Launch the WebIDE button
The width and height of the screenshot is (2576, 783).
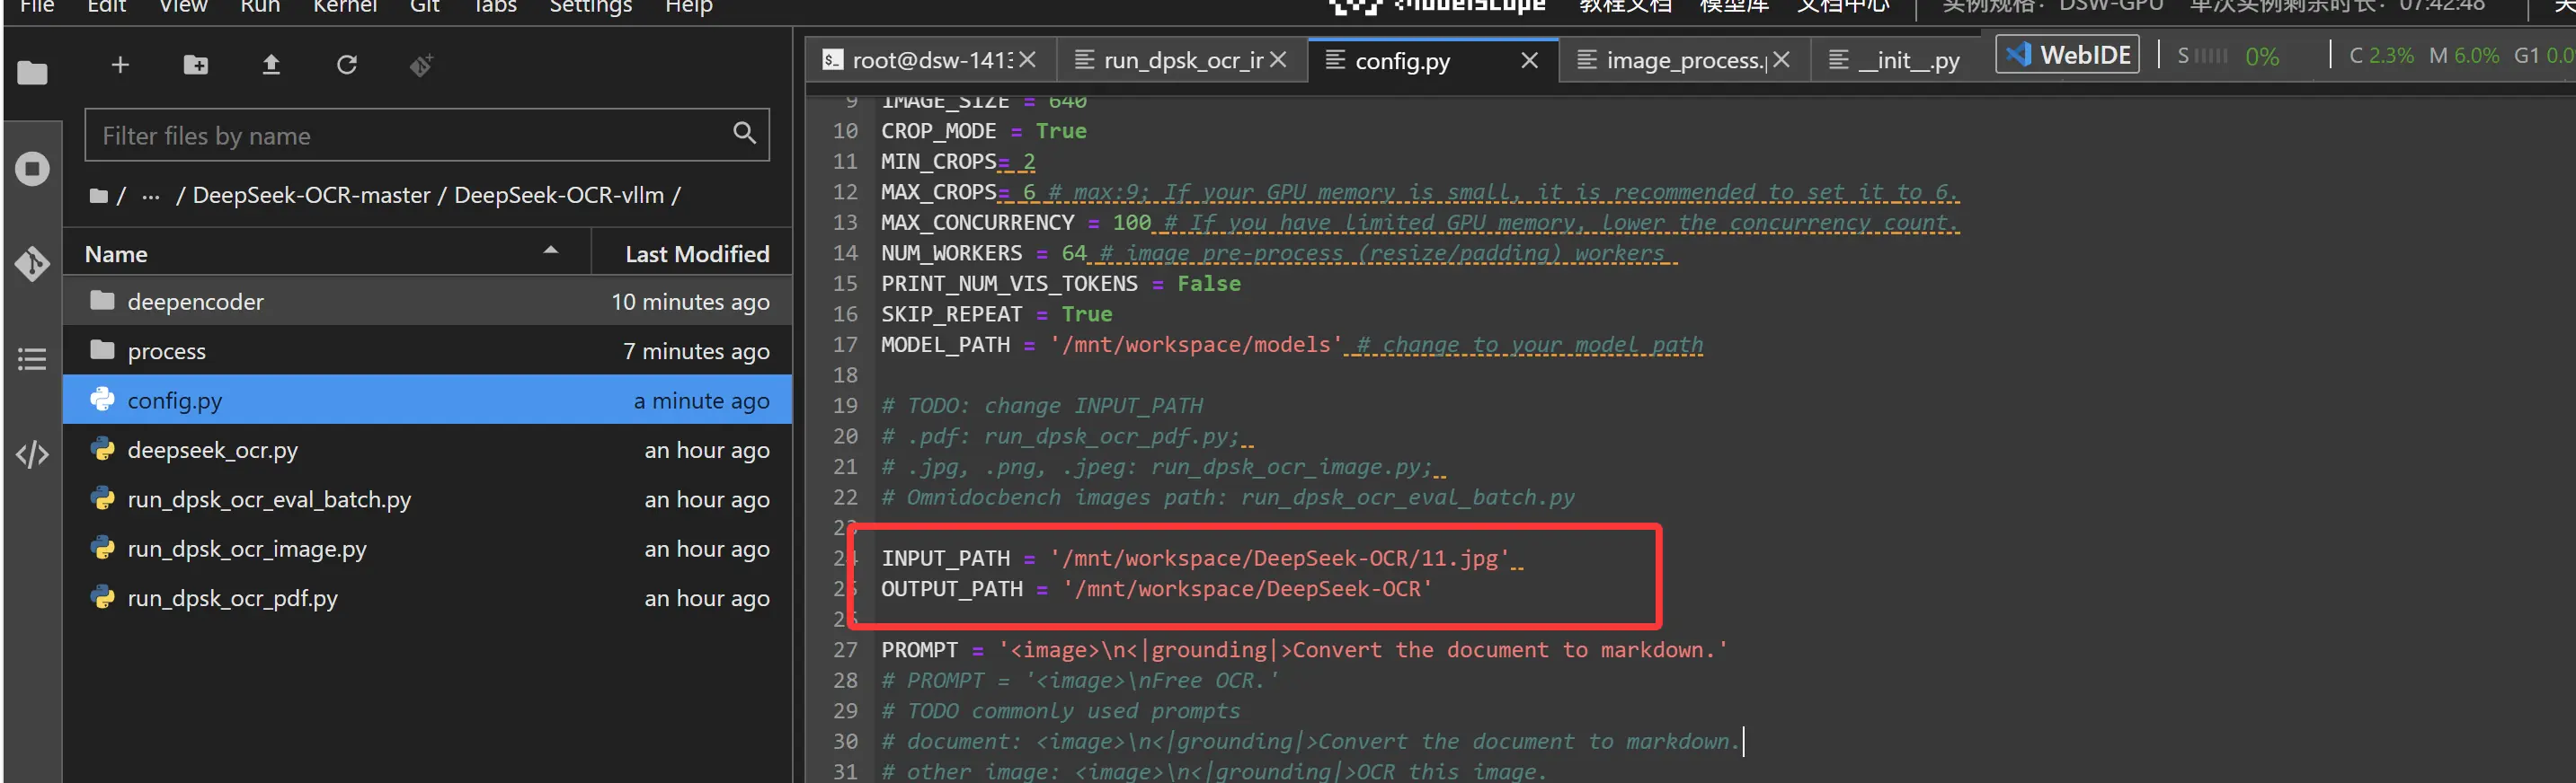coord(2068,55)
